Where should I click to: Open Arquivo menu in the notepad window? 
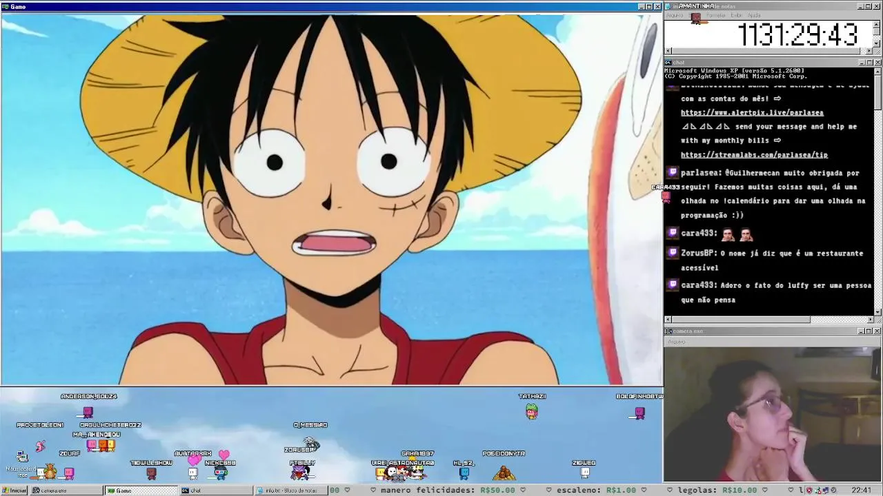coord(675,15)
